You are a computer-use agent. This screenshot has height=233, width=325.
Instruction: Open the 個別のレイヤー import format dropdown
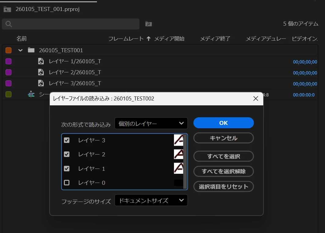(151, 123)
